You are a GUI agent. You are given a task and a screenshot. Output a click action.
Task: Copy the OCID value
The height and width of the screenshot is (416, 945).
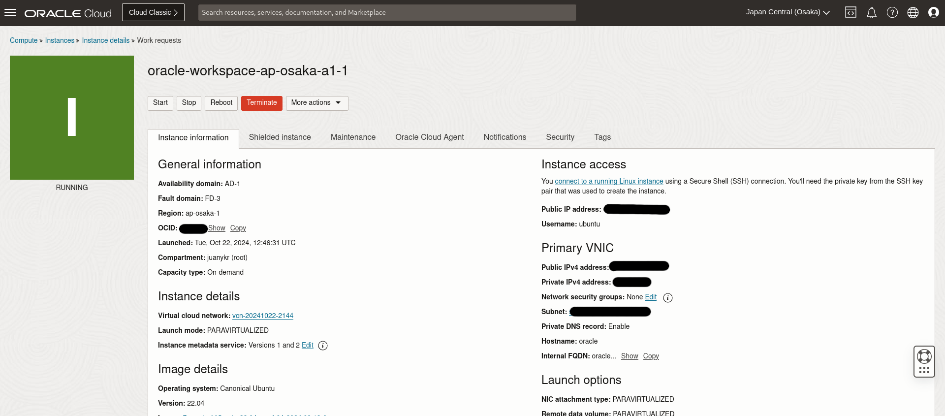(x=238, y=228)
